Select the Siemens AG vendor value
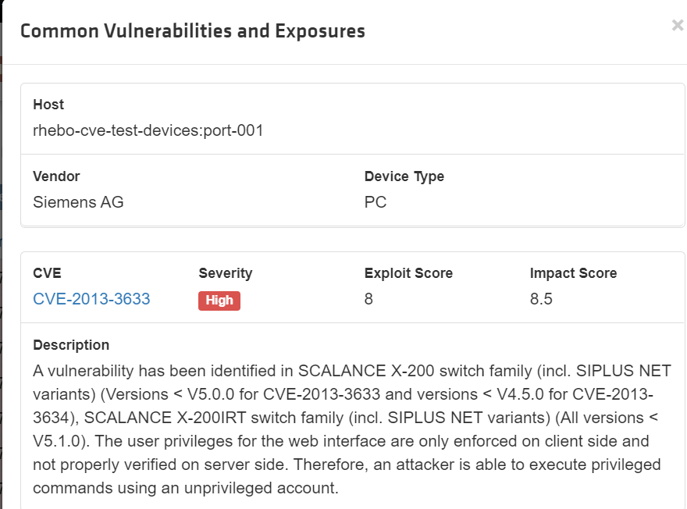687x509 pixels. (x=78, y=202)
